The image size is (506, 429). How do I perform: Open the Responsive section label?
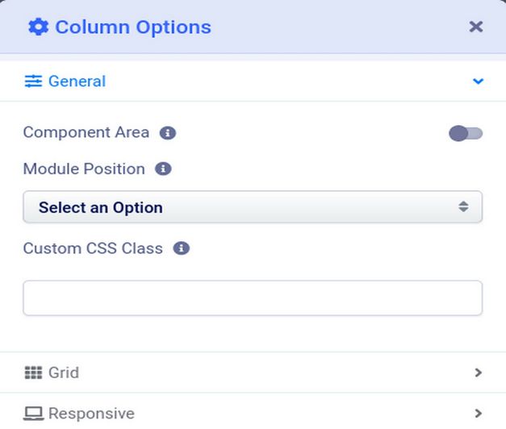[x=91, y=414]
